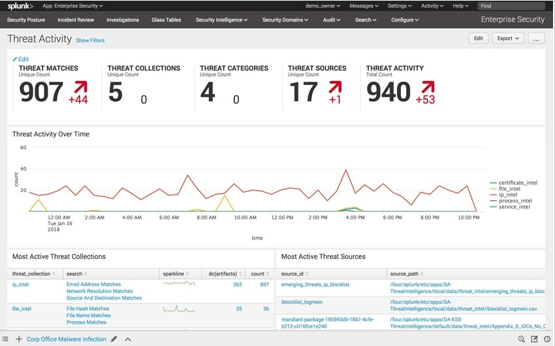Open Activity dropdown

pyautogui.click(x=432, y=6)
